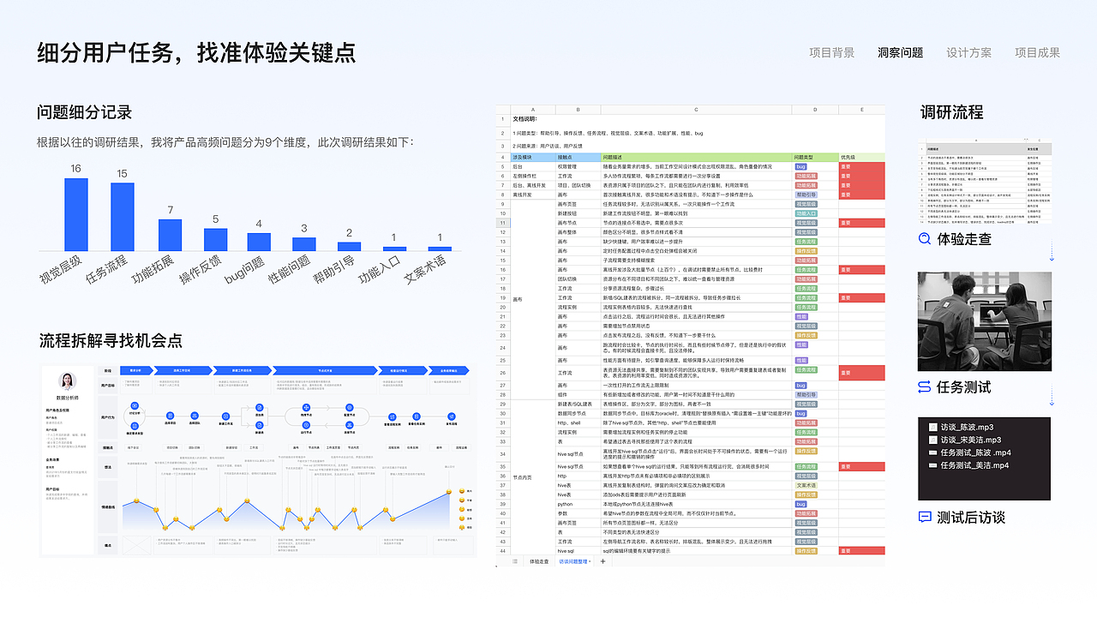Click the last emoji on the emotion curve
1097x617 pixels.
pos(448,492)
